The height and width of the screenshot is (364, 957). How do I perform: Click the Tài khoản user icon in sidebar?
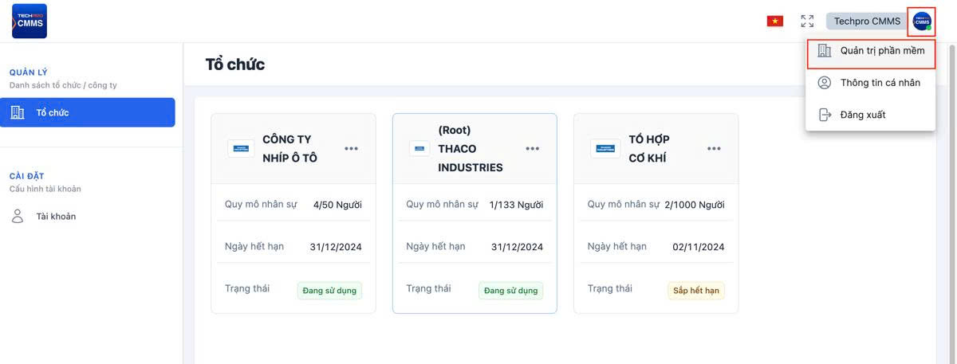(x=18, y=216)
